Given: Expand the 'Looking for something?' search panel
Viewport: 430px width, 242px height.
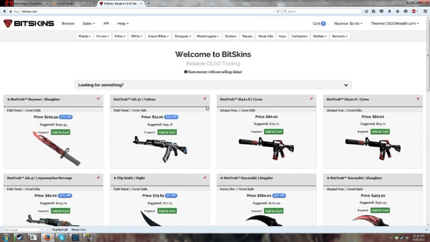Looking at the screenshot, I should (x=213, y=85).
